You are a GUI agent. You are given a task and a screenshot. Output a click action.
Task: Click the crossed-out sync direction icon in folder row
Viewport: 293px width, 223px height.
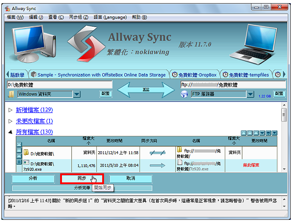click(157, 153)
